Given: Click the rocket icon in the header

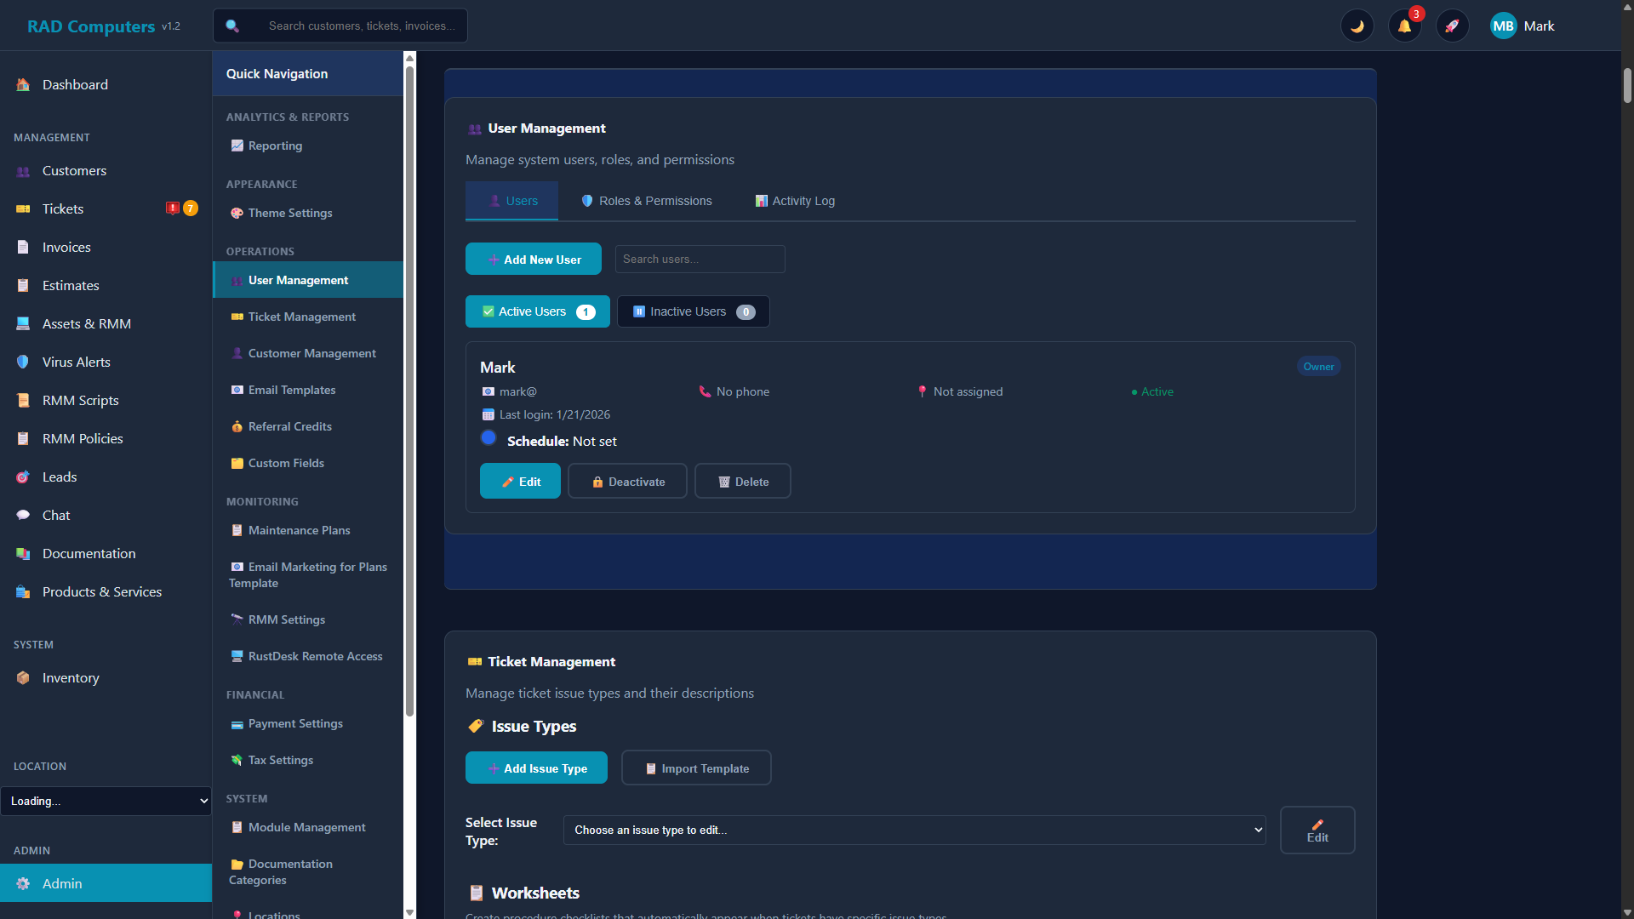Looking at the screenshot, I should (1452, 26).
